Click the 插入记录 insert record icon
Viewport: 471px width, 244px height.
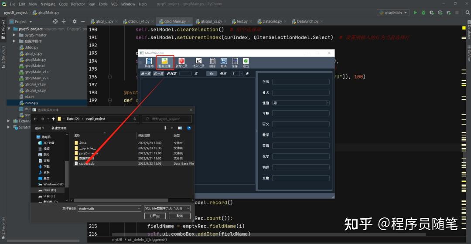pyautogui.click(x=198, y=61)
